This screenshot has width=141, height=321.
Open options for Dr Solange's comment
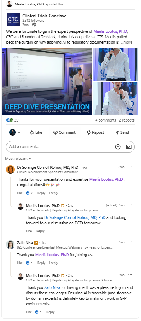[130, 167]
